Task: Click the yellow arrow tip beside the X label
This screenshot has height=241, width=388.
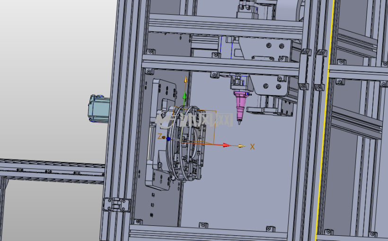Action: (x=241, y=146)
